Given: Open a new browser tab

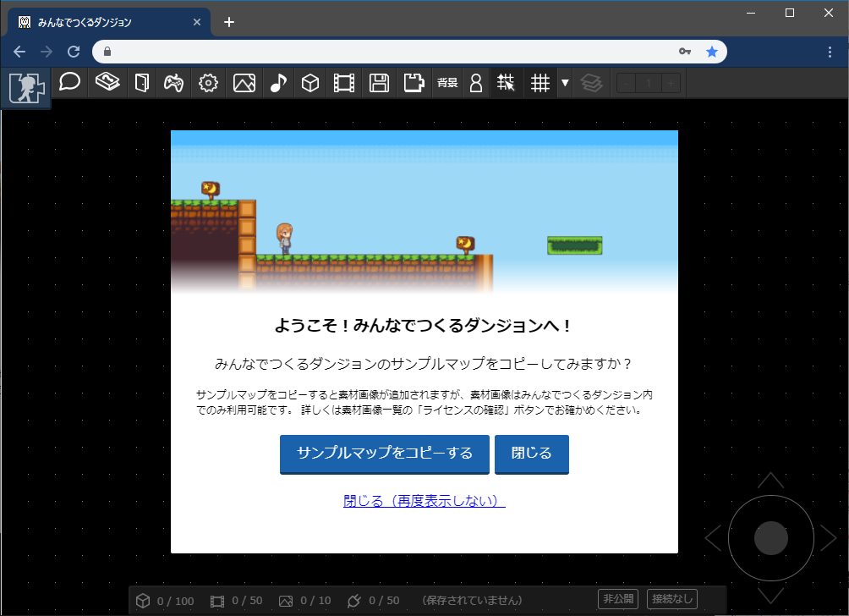Looking at the screenshot, I should (228, 23).
